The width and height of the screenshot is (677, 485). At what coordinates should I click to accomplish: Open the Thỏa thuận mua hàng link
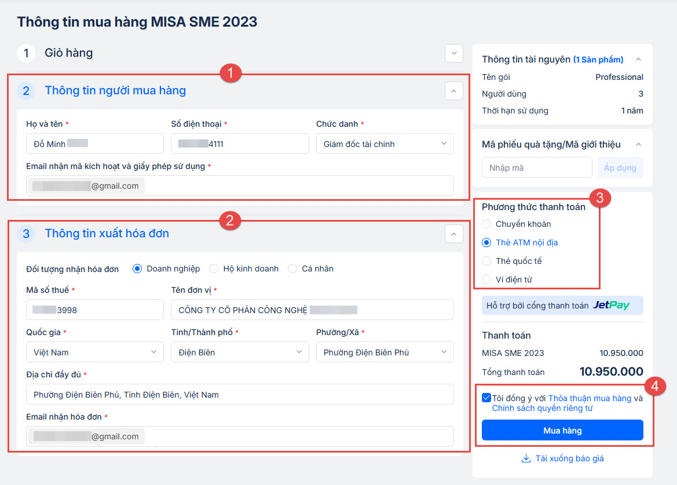click(590, 398)
